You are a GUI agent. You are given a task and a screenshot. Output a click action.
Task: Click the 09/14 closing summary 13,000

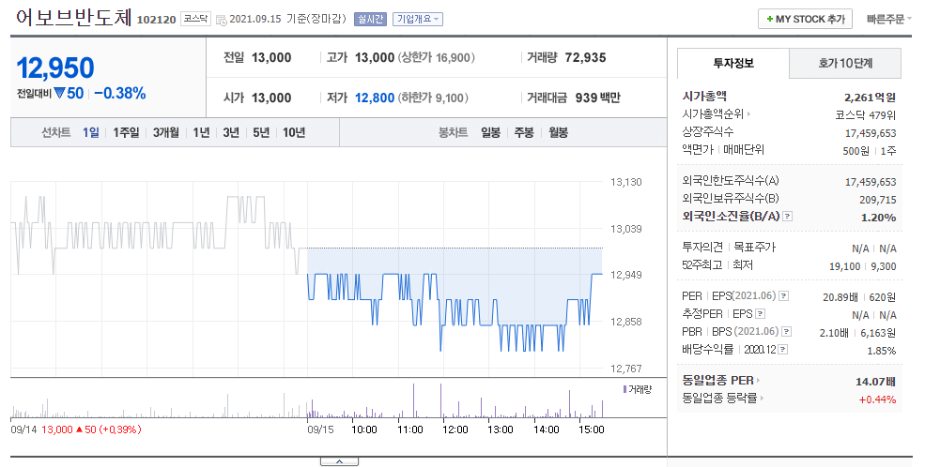pyautogui.click(x=56, y=429)
